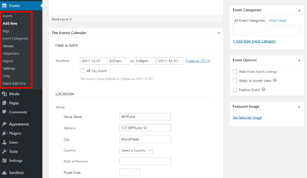Click the Plugins plug icon
The image size is (307, 178).
[4, 133]
